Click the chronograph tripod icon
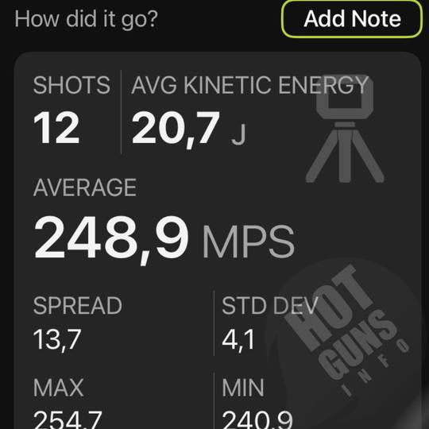 click(345, 129)
